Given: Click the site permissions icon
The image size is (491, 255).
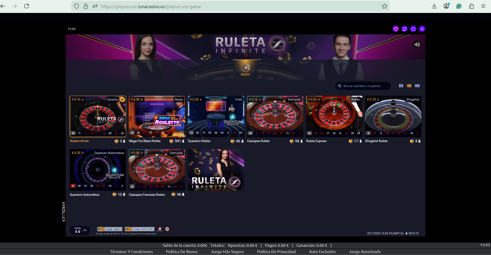Looking at the screenshot, I should tap(95, 6).
